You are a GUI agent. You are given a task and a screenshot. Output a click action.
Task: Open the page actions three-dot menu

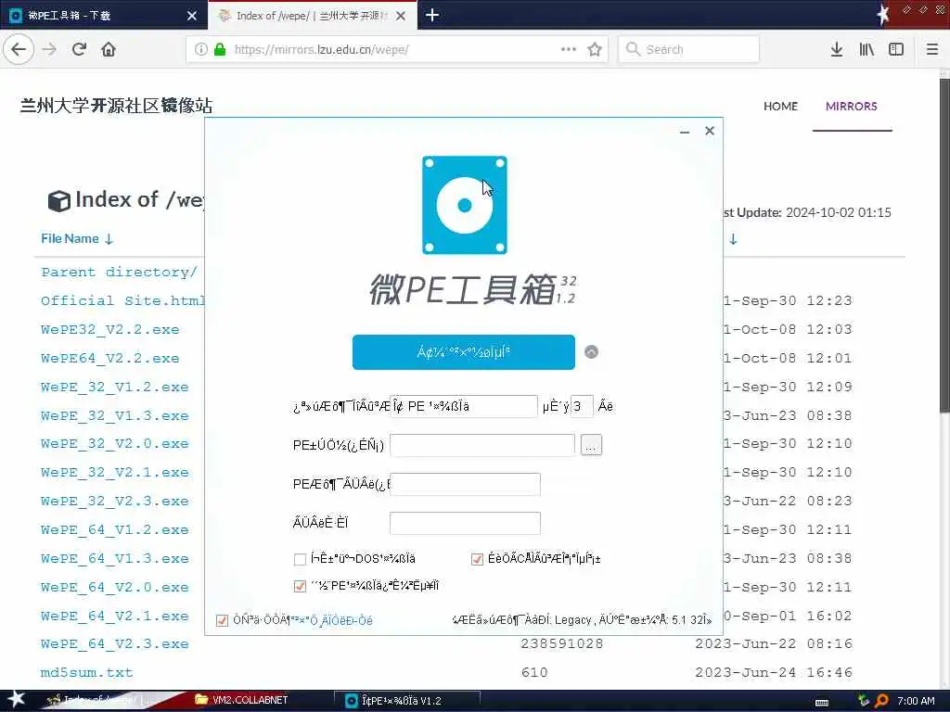569,49
